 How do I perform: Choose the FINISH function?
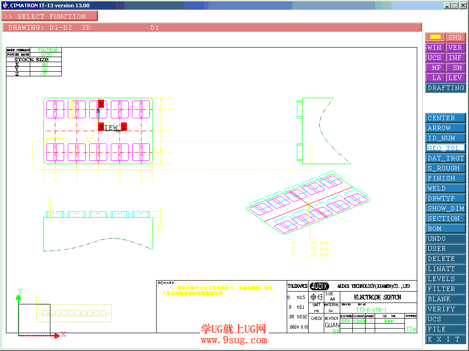pyautogui.click(x=446, y=178)
